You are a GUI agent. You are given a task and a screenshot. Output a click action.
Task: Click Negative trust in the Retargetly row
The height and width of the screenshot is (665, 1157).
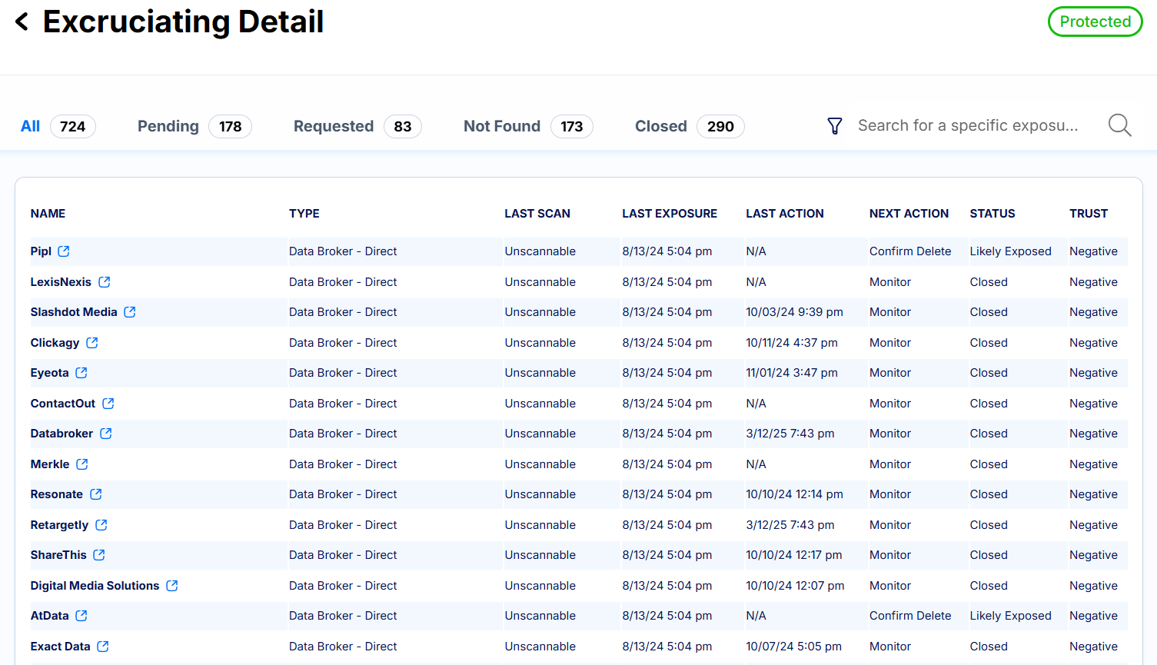[1093, 525]
